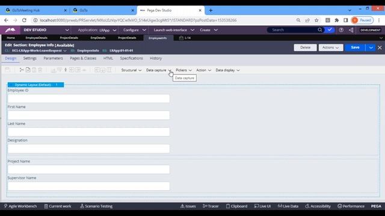The image size is (385, 216).
Task: Click the Pega logo icon
Action: [x=10, y=30]
